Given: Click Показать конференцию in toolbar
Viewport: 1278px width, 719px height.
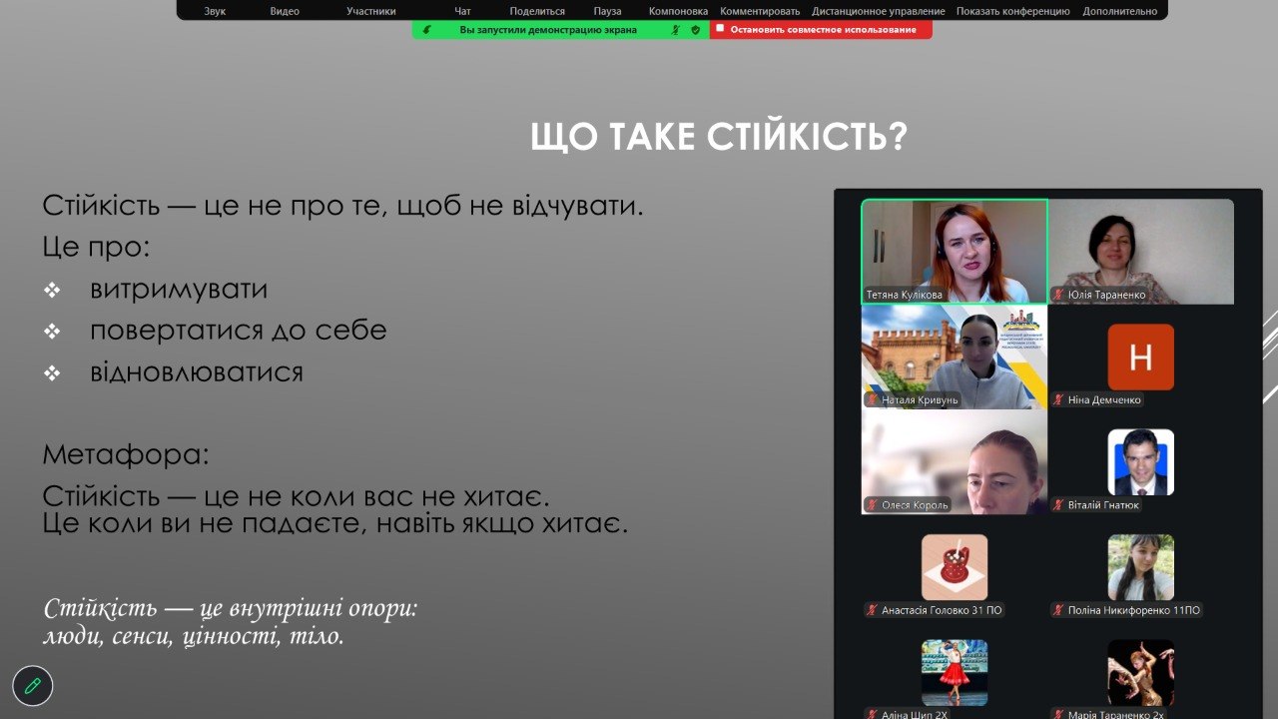Looking at the screenshot, I should click(x=1012, y=11).
